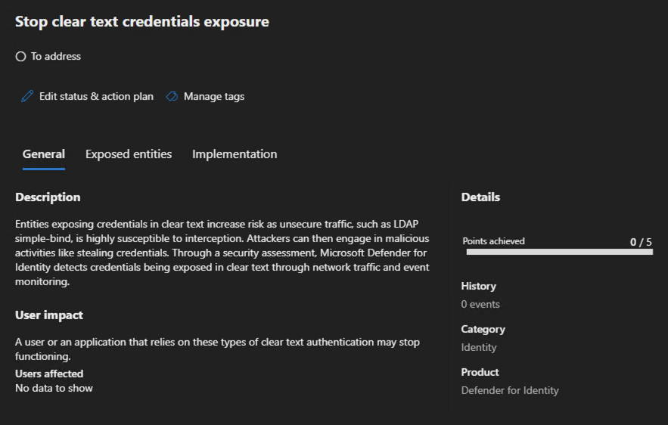
Task: Click the tag icon beside Manage tags
Action: tap(172, 97)
